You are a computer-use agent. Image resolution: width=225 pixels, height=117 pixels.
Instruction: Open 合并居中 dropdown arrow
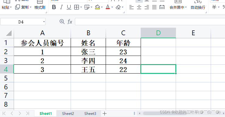pos(186,7)
